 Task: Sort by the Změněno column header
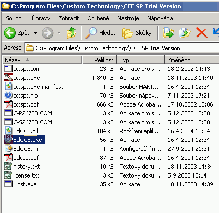192,60
